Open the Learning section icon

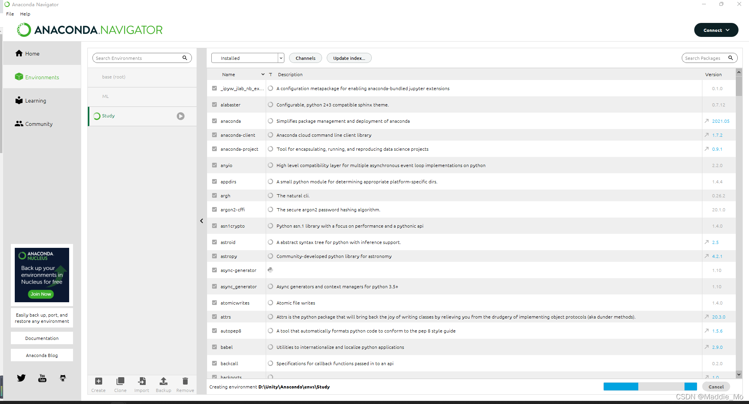[x=19, y=100]
